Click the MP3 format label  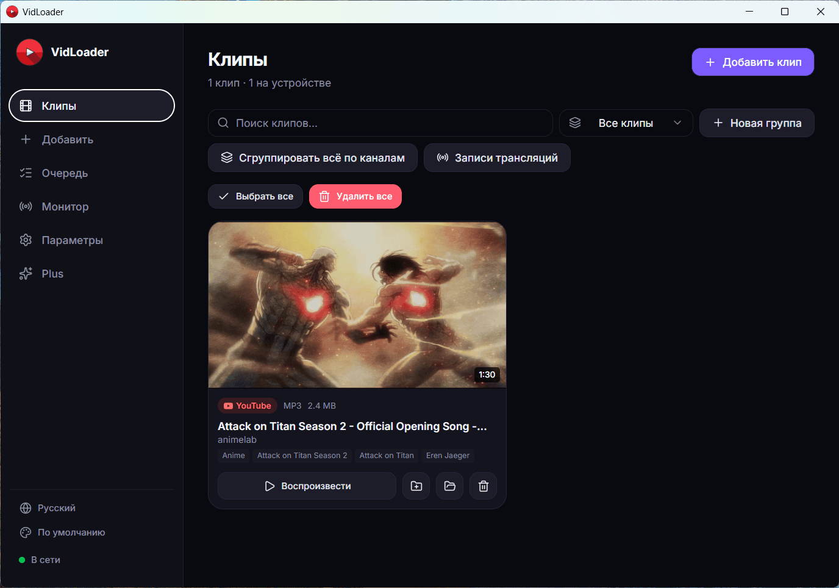click(x=293, y=406)
